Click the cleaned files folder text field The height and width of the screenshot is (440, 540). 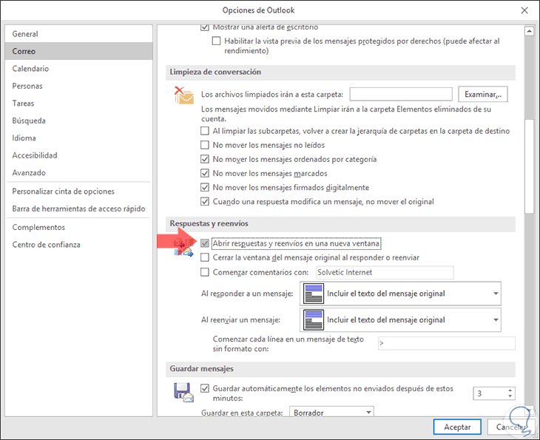(x=401, y=94)
